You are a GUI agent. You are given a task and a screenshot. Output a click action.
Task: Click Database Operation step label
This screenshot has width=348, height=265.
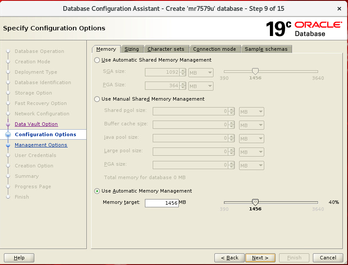point(39,51)
